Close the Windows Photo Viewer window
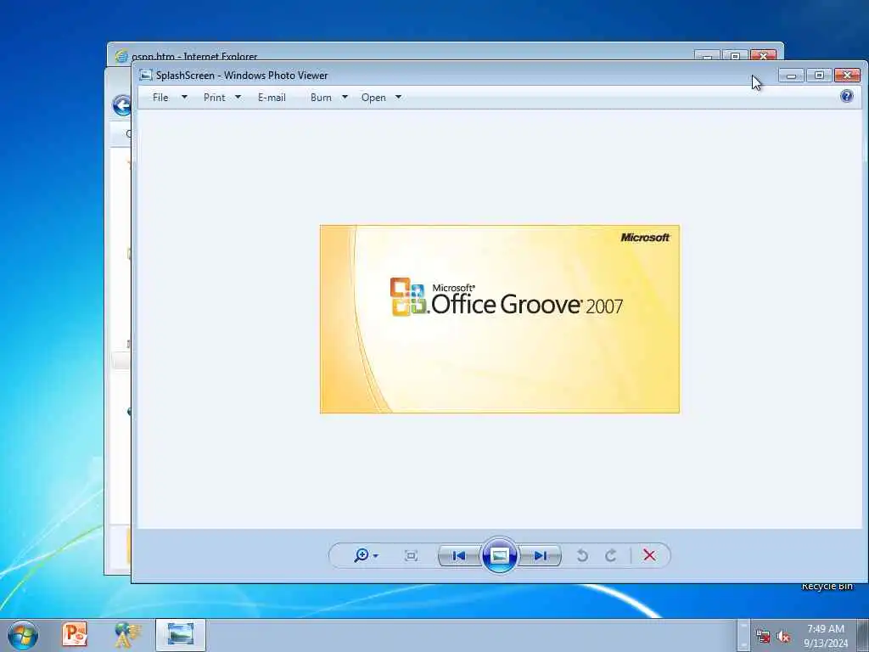 point(847,75)
